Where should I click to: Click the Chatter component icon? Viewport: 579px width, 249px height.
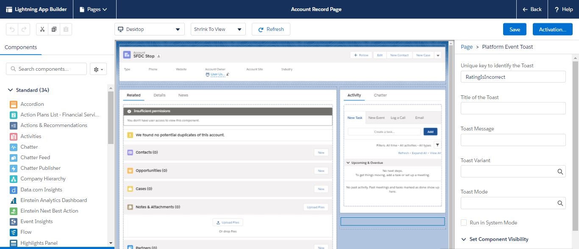coord(13,147)
